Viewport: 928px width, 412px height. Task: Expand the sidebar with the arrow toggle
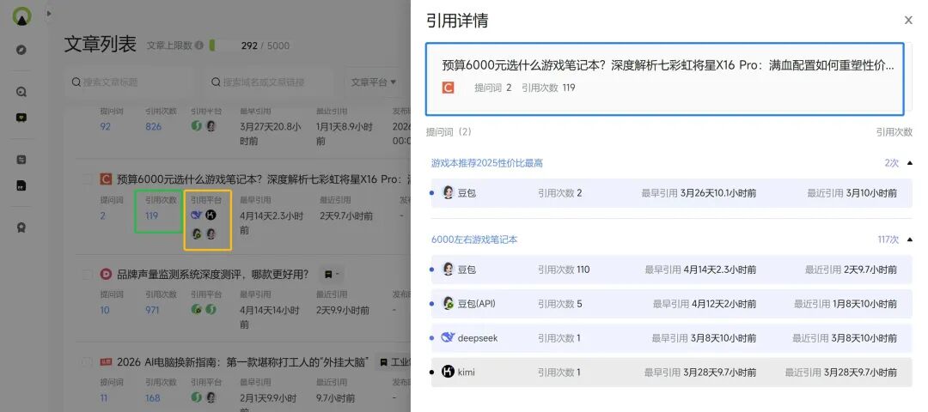pyautogui.click(x=48, y=13)
